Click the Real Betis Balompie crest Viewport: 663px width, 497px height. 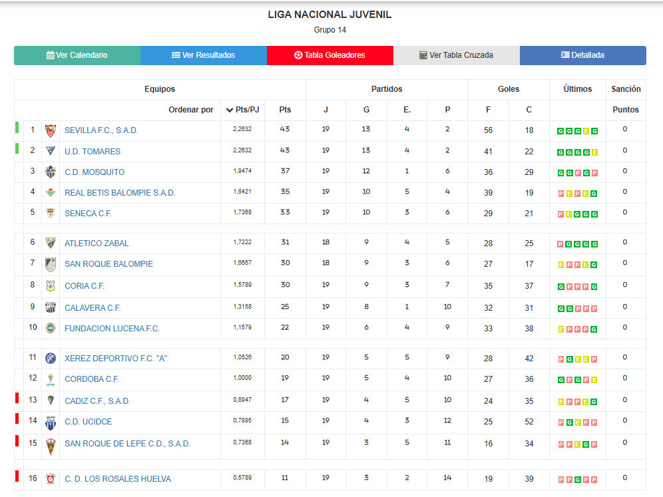point(51,193)
